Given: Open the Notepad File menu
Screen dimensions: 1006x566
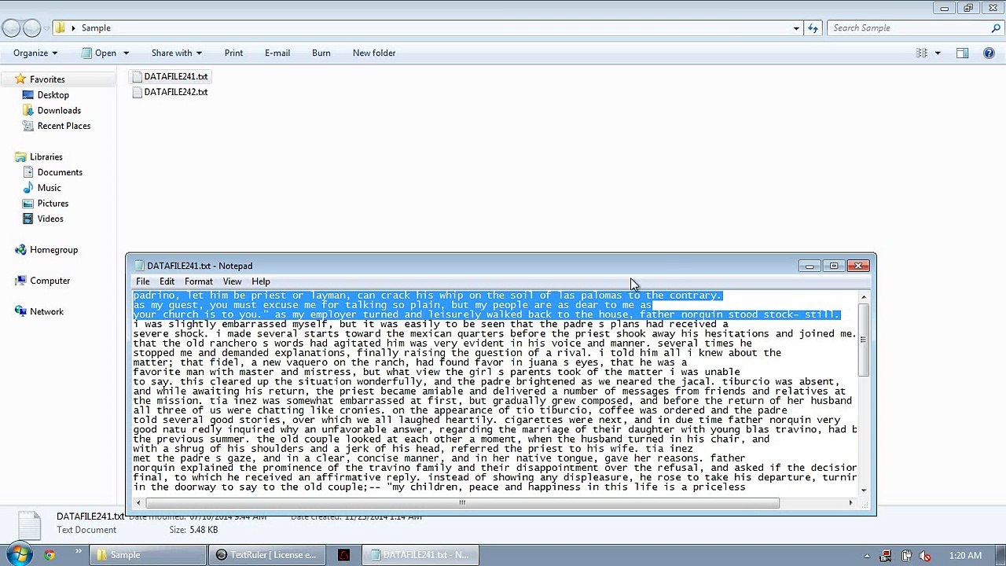Looking at the screenshot, I should tap(142, 281).
